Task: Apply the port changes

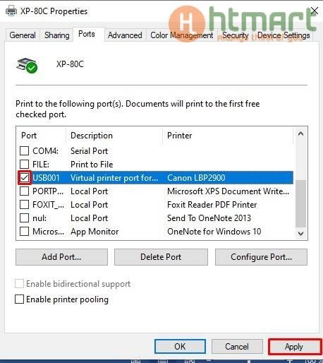Action: coord(294,347)
